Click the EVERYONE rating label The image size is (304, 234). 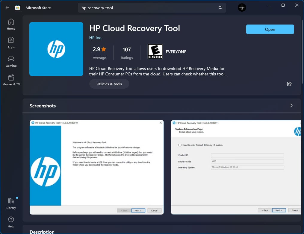(x=176, y=52)
